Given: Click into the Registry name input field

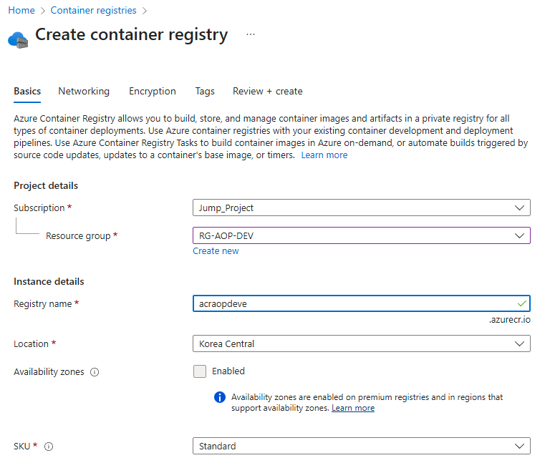Looking at the screenshot, I should [x=361, y=303].
